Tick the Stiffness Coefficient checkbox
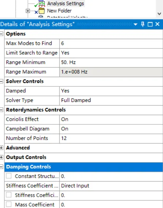The width and height of the screenshot is (163, 208). coord(9,195)
